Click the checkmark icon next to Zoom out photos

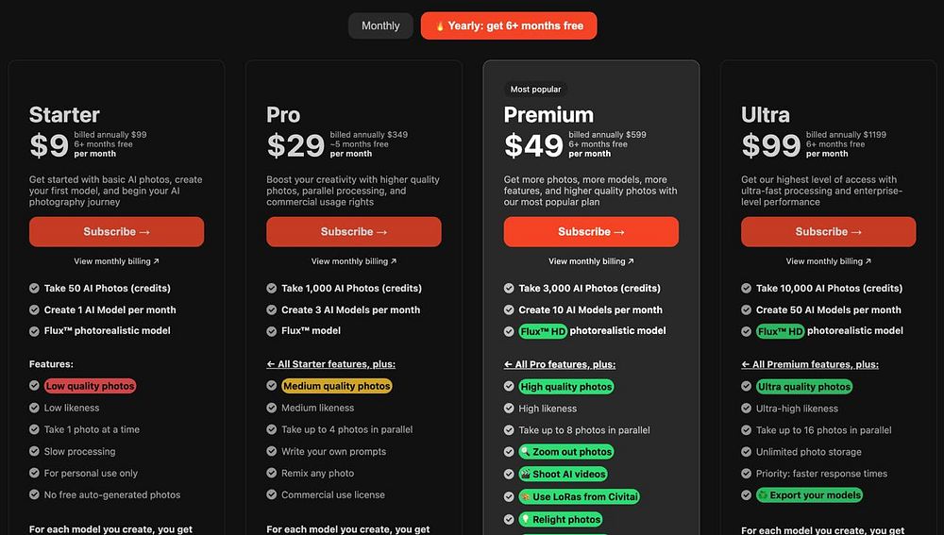(509, 451)
